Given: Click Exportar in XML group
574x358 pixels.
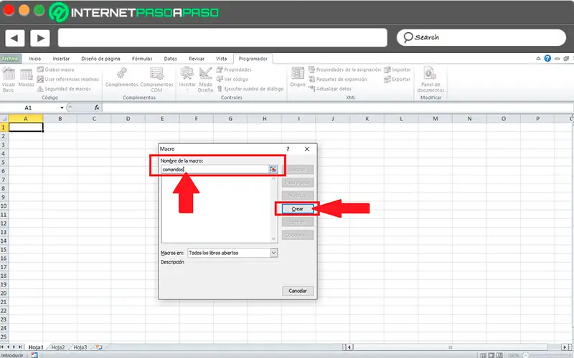Looking at the screenshot, I should point(397,79).
